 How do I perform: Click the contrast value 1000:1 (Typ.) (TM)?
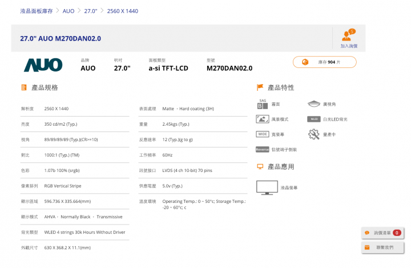[x=62, y=155]
